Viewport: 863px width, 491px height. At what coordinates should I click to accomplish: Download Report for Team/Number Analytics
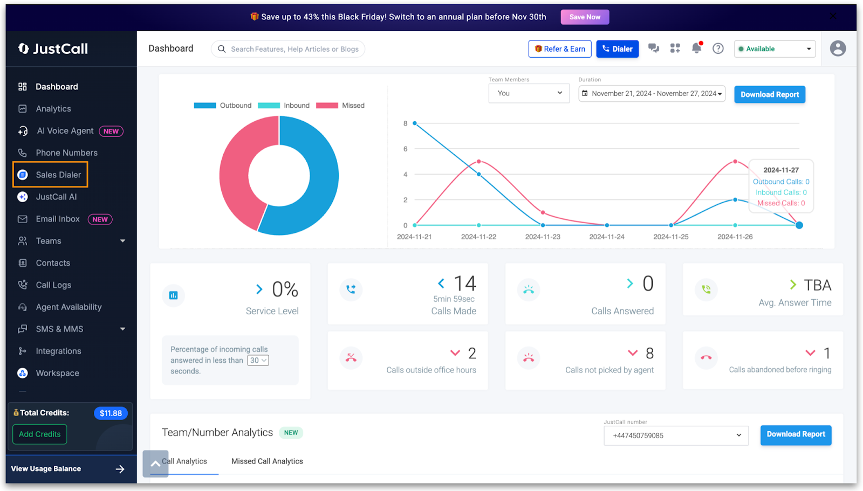tap(796, 434)
